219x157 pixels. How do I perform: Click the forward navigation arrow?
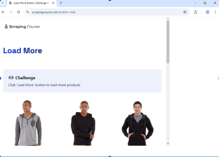pos(11,12)
